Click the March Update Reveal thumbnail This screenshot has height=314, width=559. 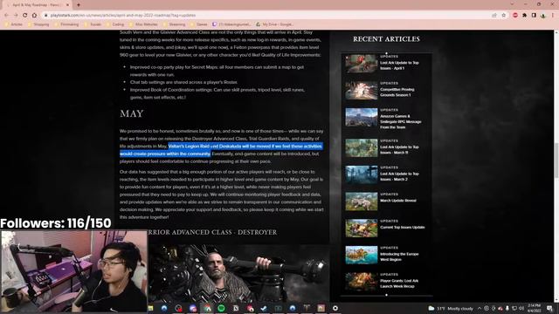(361, 201)
